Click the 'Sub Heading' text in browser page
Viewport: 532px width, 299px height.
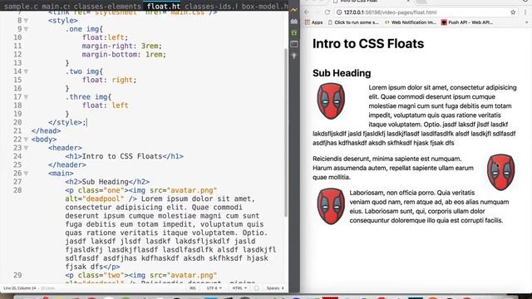[x=342, y=73]
